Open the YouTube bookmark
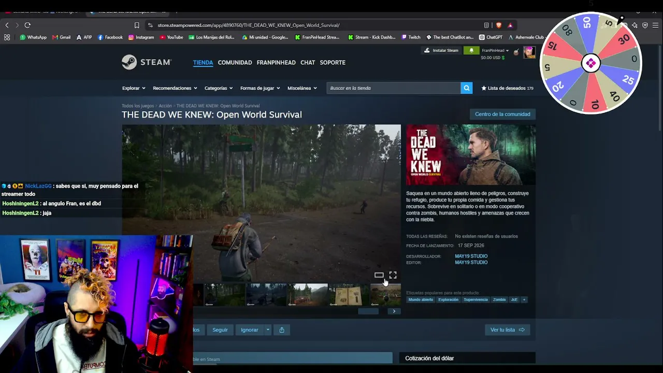663x373 pixels. click(x=171, y=37)
